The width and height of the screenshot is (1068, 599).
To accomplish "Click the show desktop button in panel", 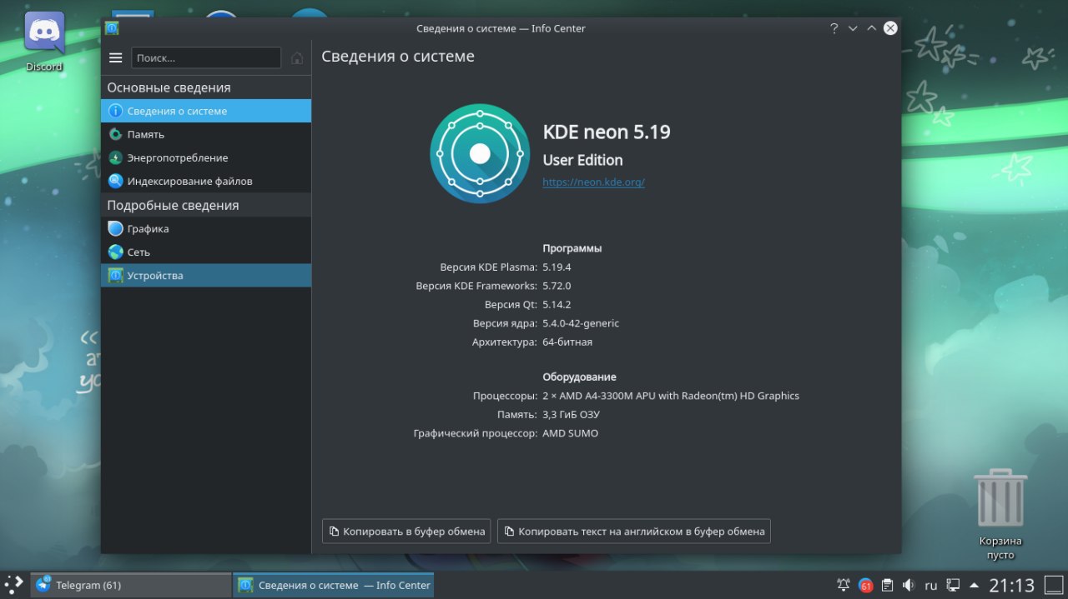I will click(1054, 585).
